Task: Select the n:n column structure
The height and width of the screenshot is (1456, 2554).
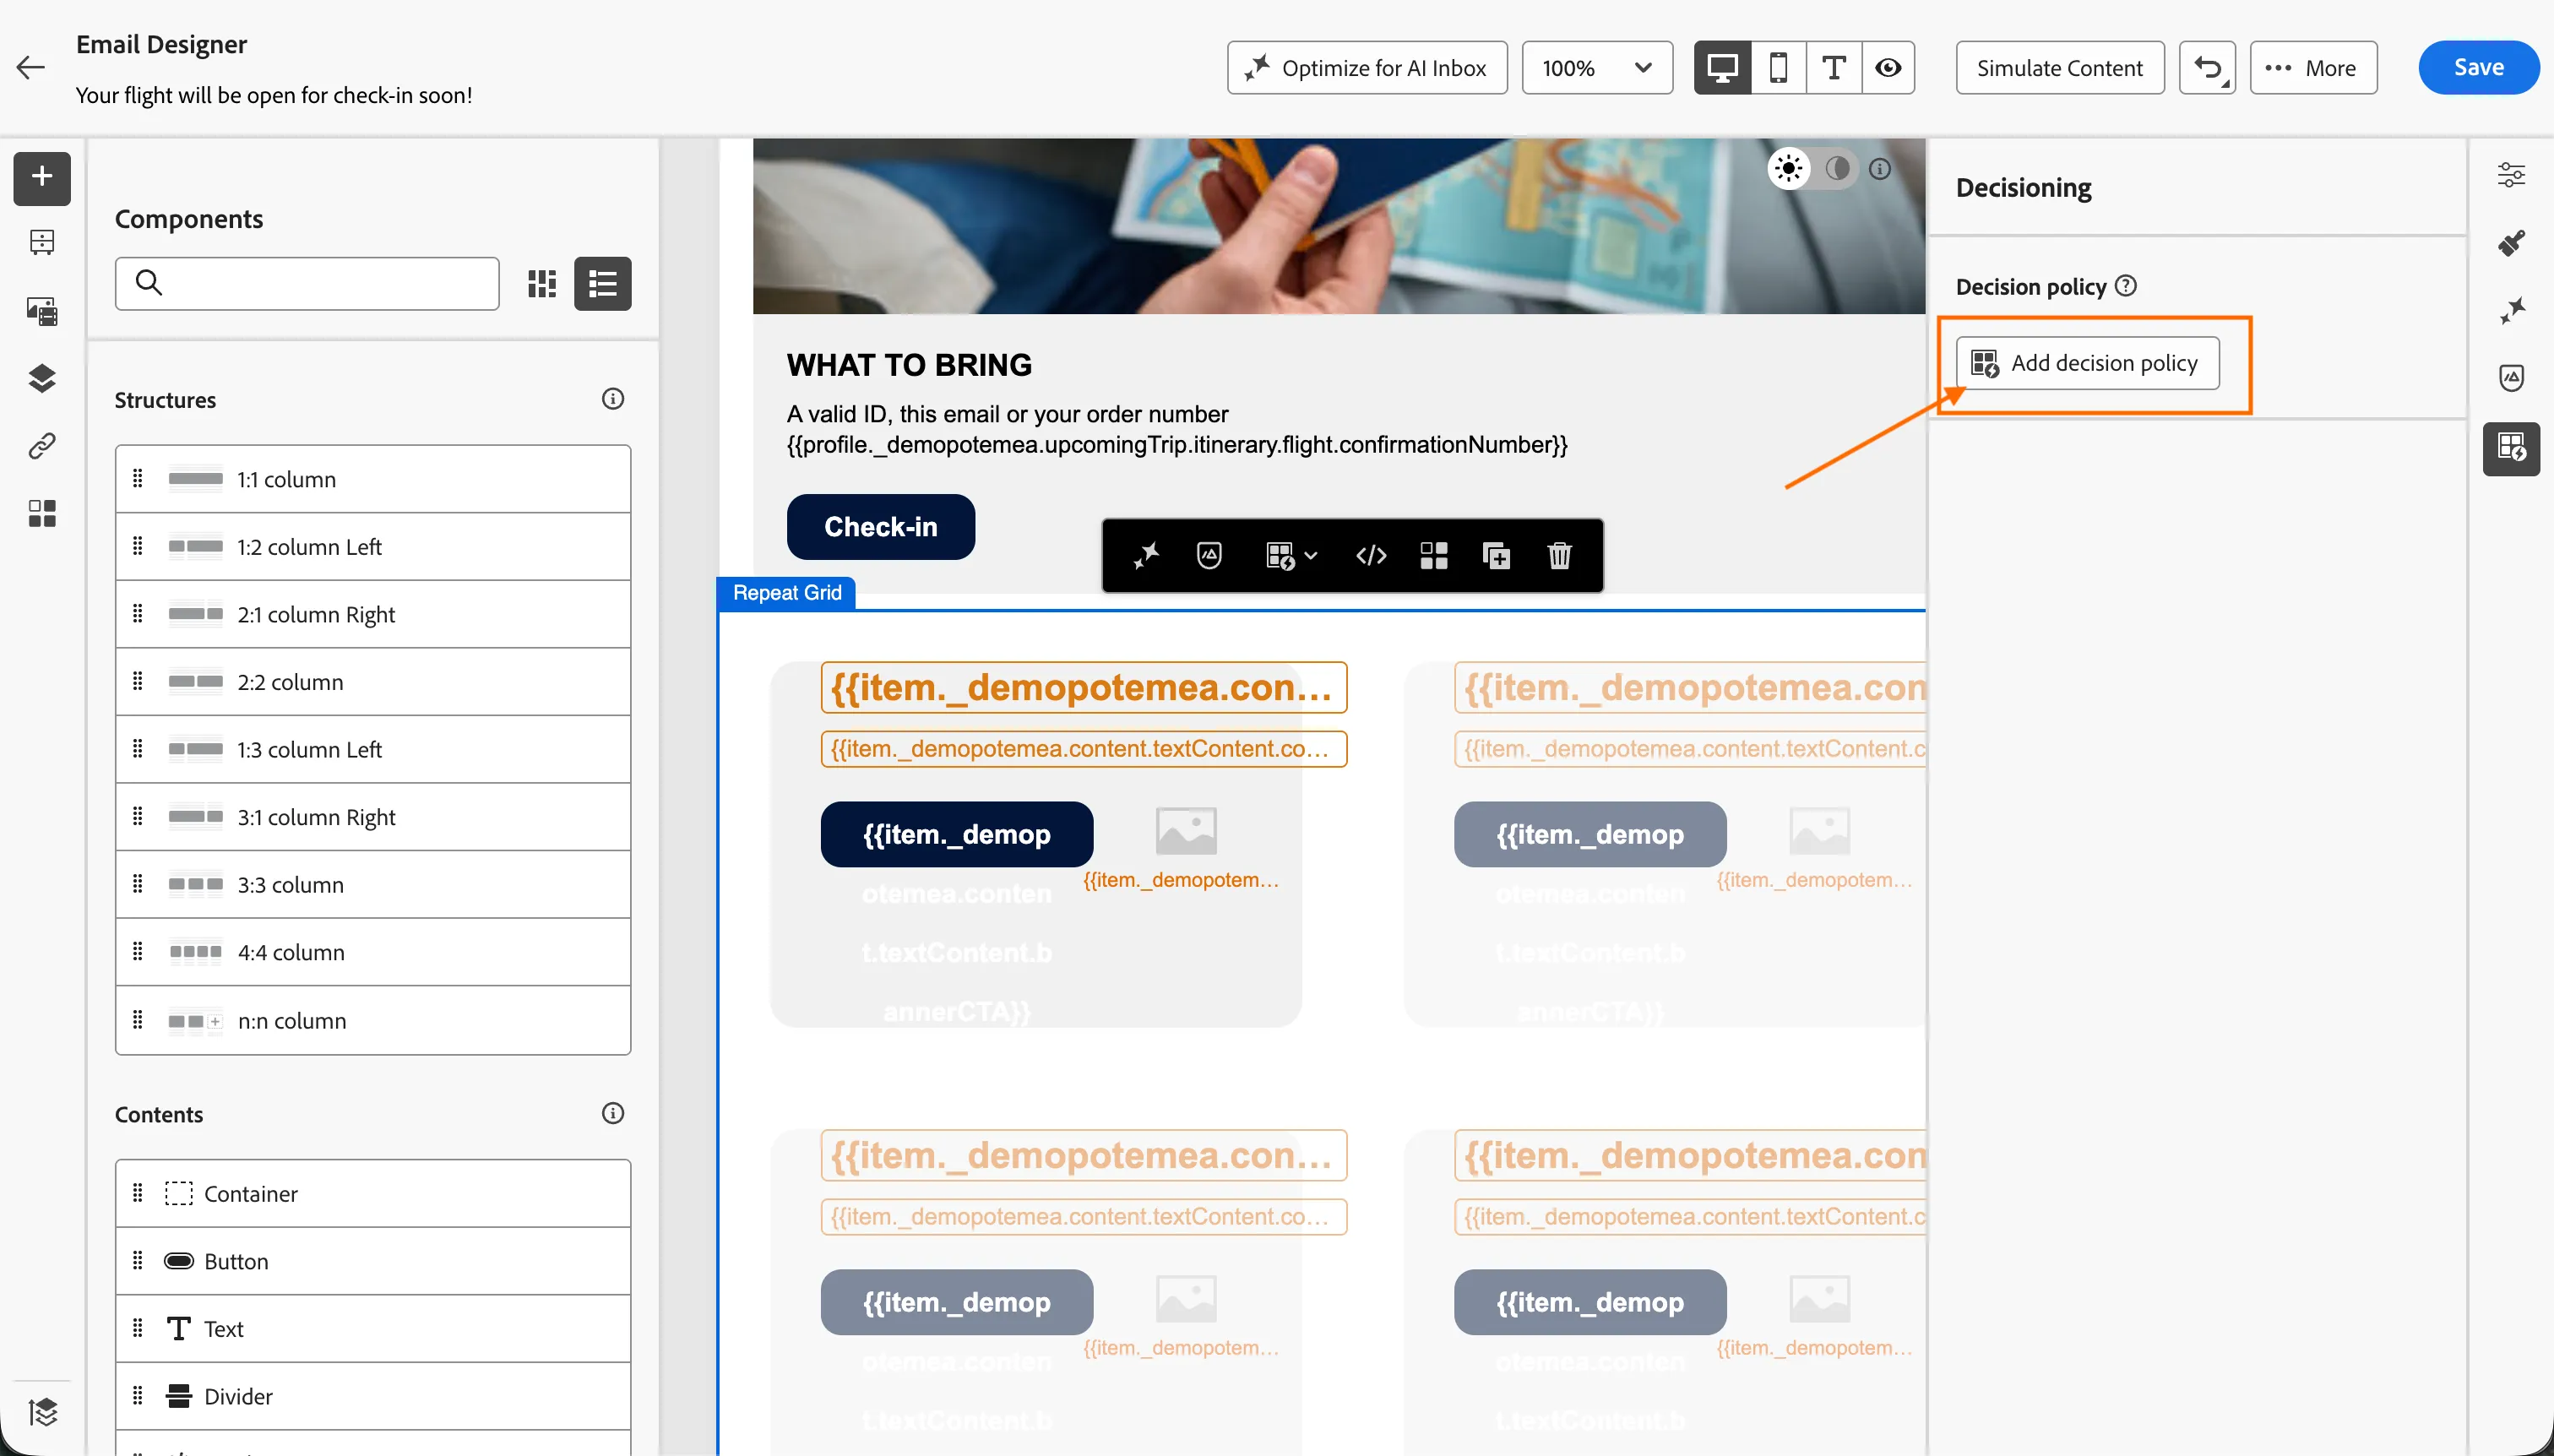Action: click(x=373, y=1020)
